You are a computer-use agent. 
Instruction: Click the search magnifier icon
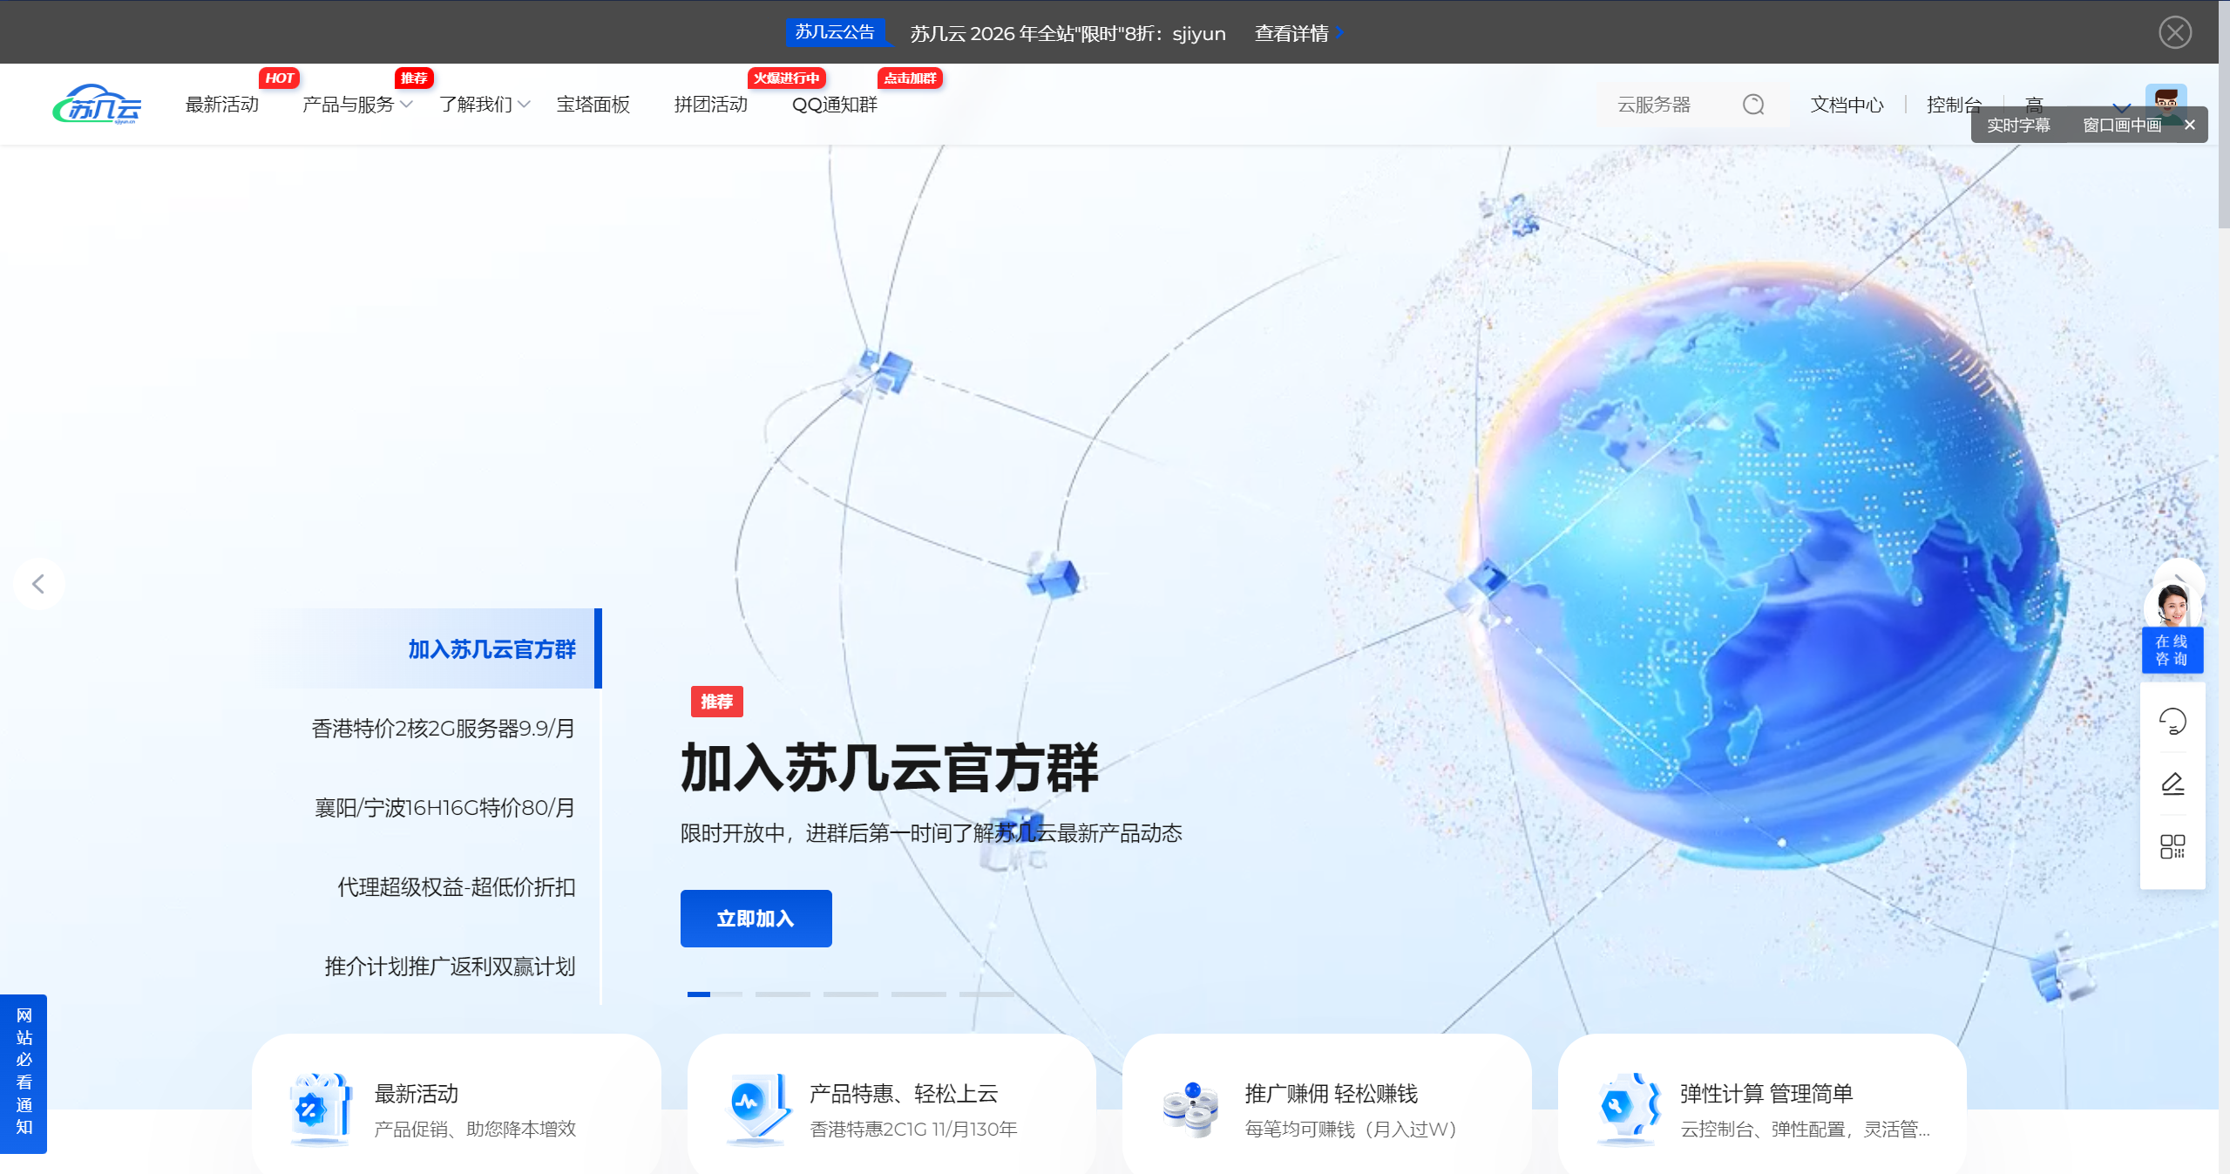pyautogui.click(x=1752, y=105)
